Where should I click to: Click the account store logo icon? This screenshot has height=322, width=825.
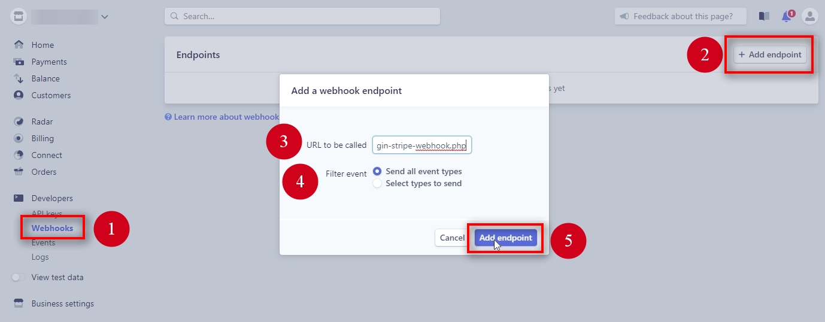(x=18, y=17)
